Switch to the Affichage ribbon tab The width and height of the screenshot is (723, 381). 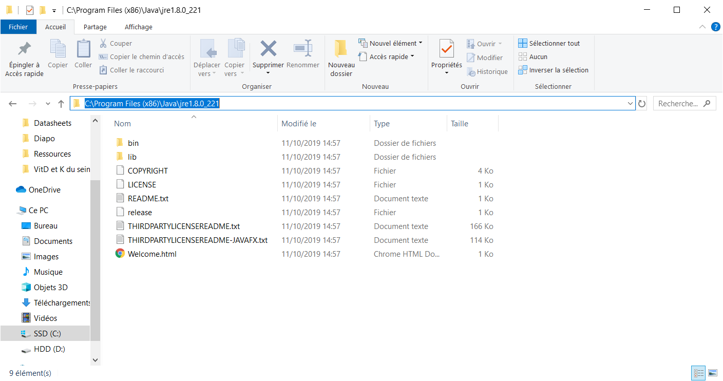[138, 27]
